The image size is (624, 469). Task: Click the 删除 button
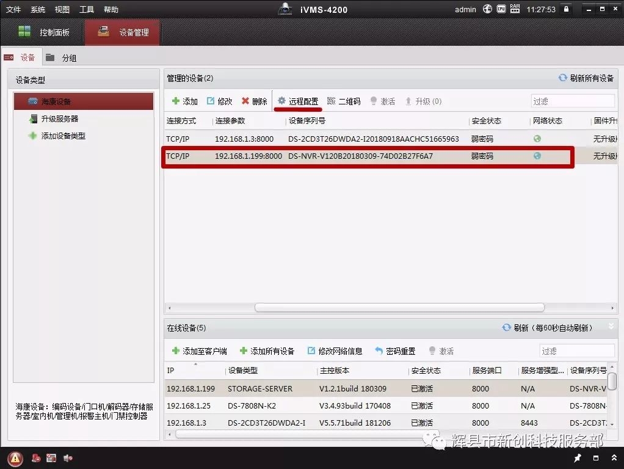coord(254,101)
